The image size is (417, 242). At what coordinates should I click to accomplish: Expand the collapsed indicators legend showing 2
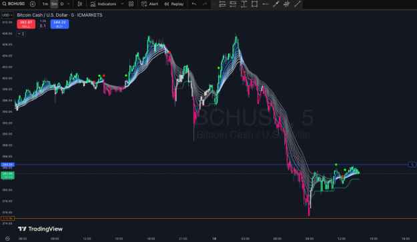pos(21,34)
